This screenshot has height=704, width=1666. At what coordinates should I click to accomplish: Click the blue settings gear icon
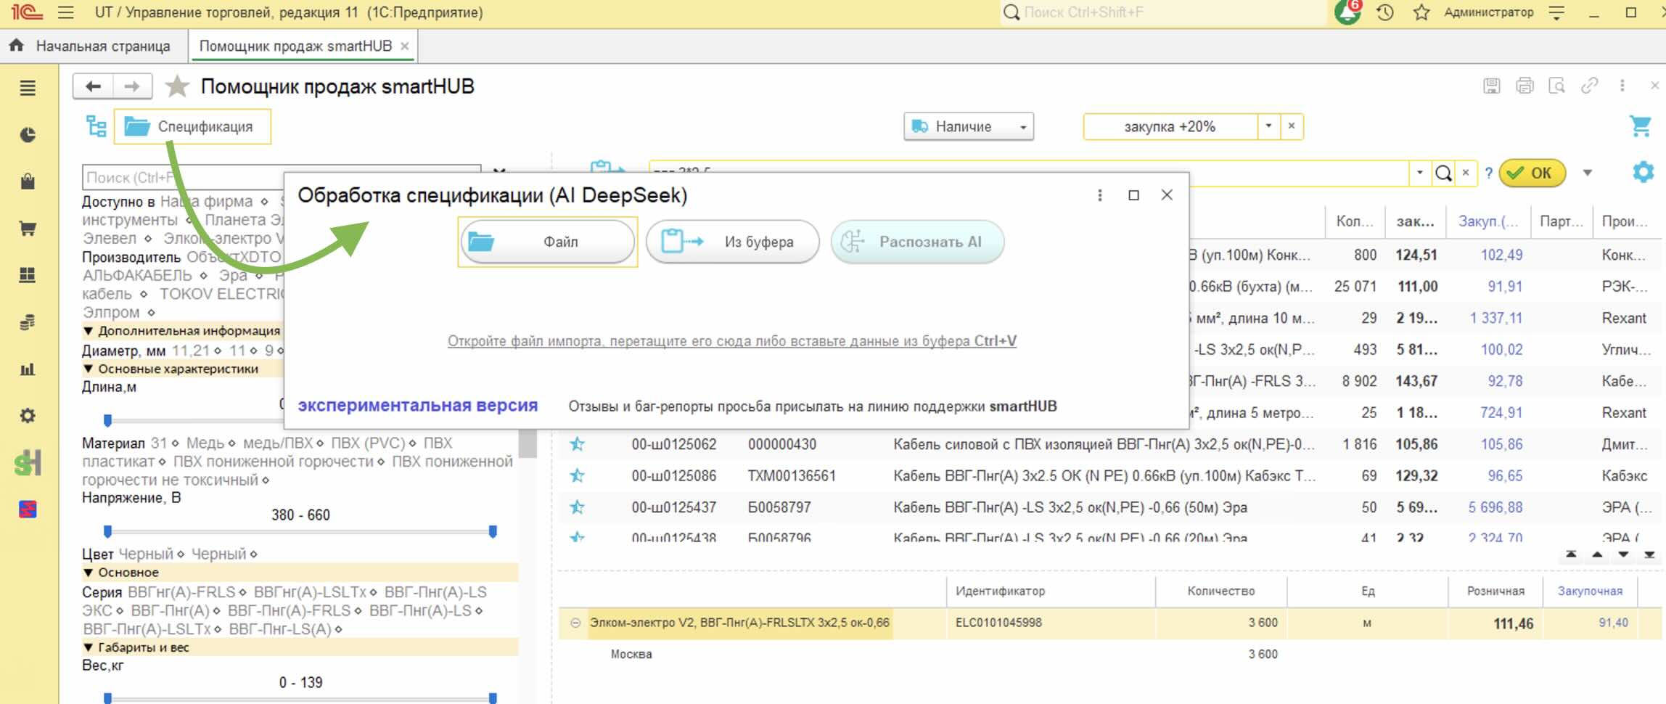[1643, 173]
